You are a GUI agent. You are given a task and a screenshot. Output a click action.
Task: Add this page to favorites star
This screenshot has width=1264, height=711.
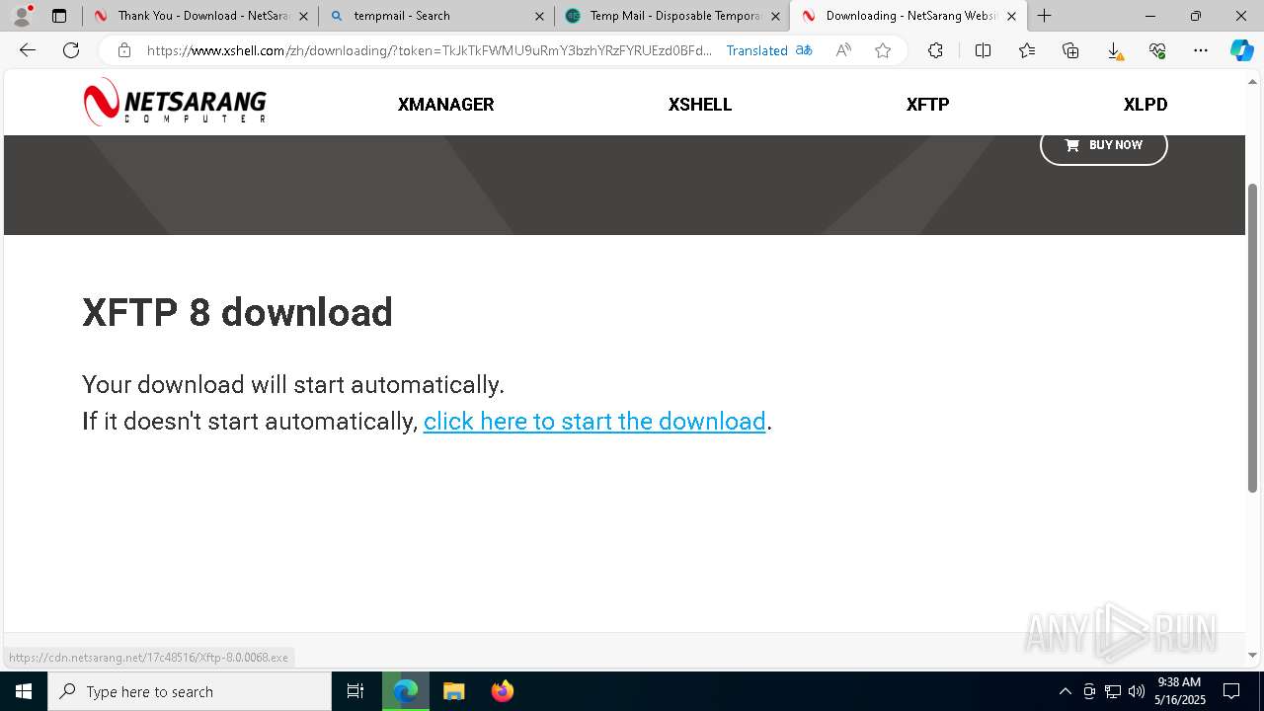pos(883,50)
